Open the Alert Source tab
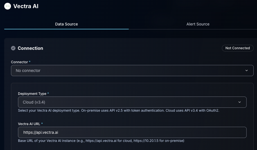The width and height of the screenshot is (257, 150). (x=198, y=24)
